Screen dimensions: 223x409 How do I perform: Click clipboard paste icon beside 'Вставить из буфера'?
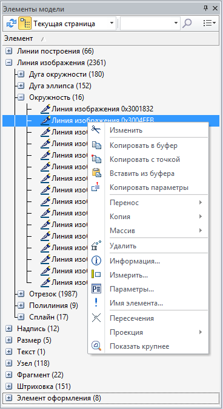(96, 173)
